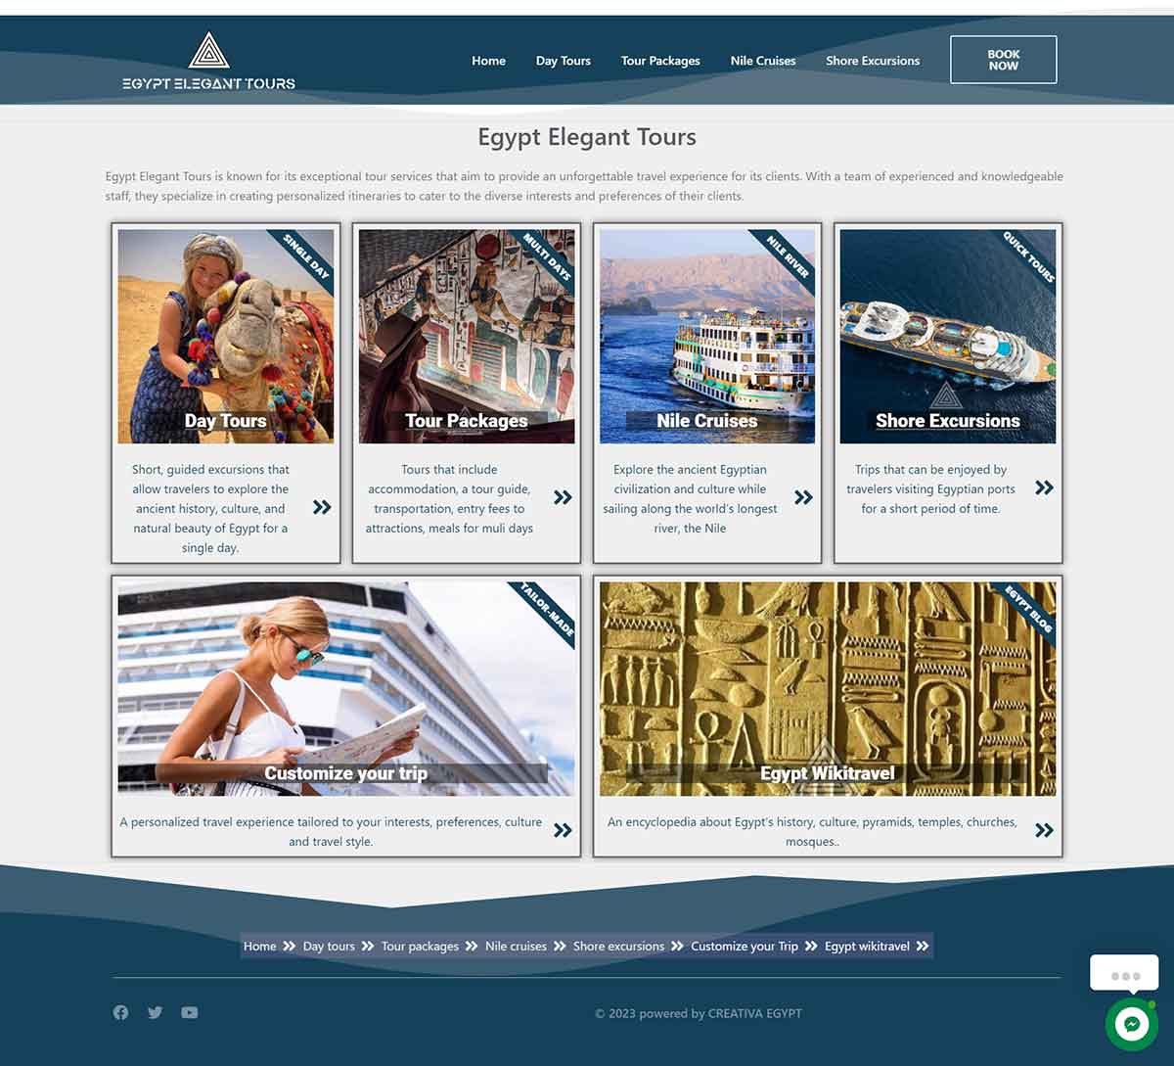Click double-arrow icon in Day Tours card
This screenshot has width=1174, height=1066.
point(322,507)
